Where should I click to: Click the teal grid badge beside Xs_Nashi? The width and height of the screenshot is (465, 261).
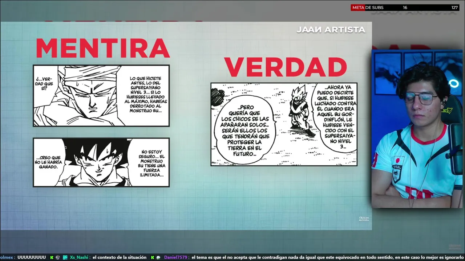click(x=65, y=257)
